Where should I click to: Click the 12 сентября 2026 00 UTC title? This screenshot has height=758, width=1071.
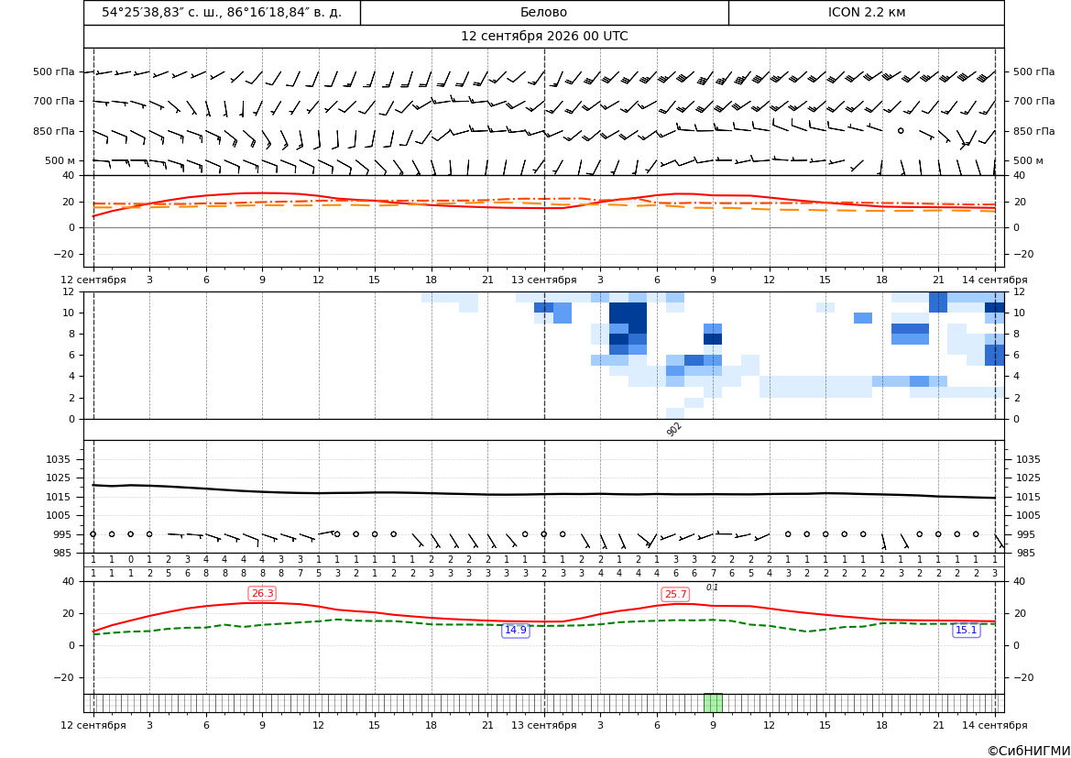tap(543, 37)
